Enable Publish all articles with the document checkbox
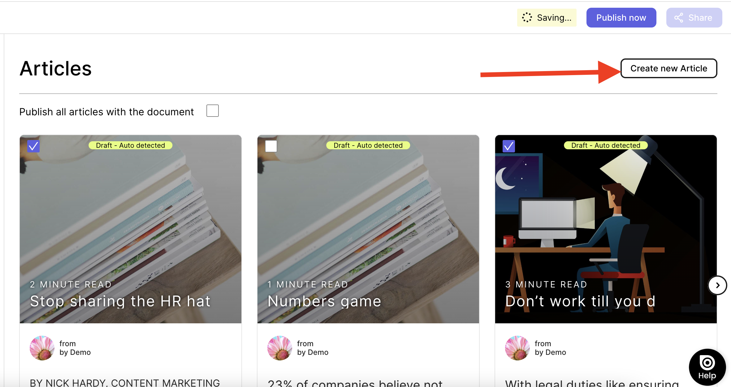This screenshot has width=731, height=387. [x=212, y=111]
